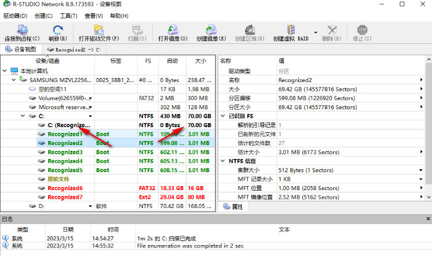
Task: Click the 69.42 GB size (大小) value
Action: (318, 89)
